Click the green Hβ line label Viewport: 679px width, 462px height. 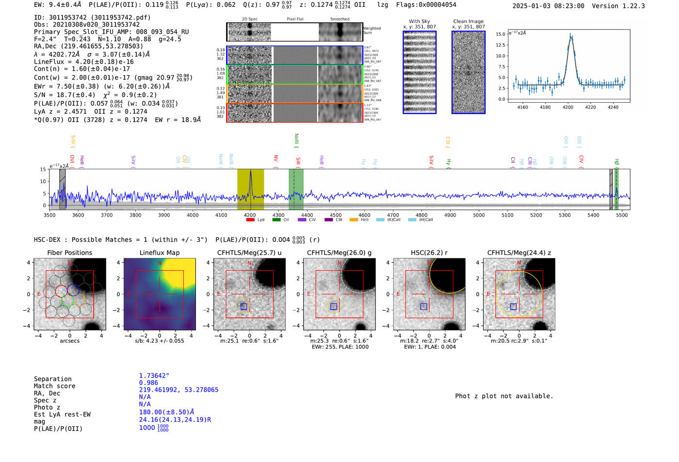pyautogui.click(x=617, y=163)
